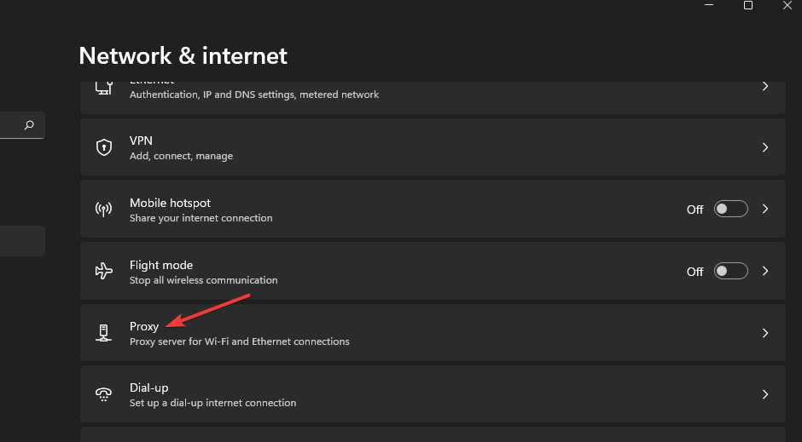
Task: Select the Flight mode label
Action: 161,266
